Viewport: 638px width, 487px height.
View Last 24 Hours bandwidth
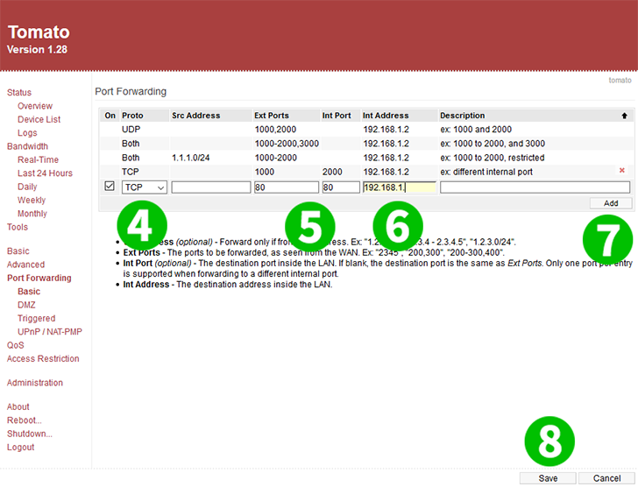click(45, 173)
